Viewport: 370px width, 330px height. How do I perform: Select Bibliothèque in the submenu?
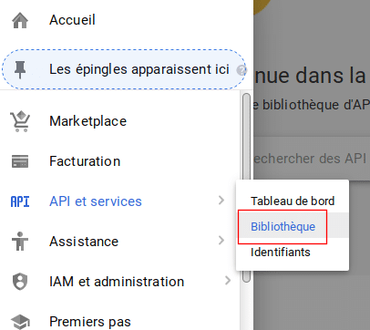tap(283, 227)
